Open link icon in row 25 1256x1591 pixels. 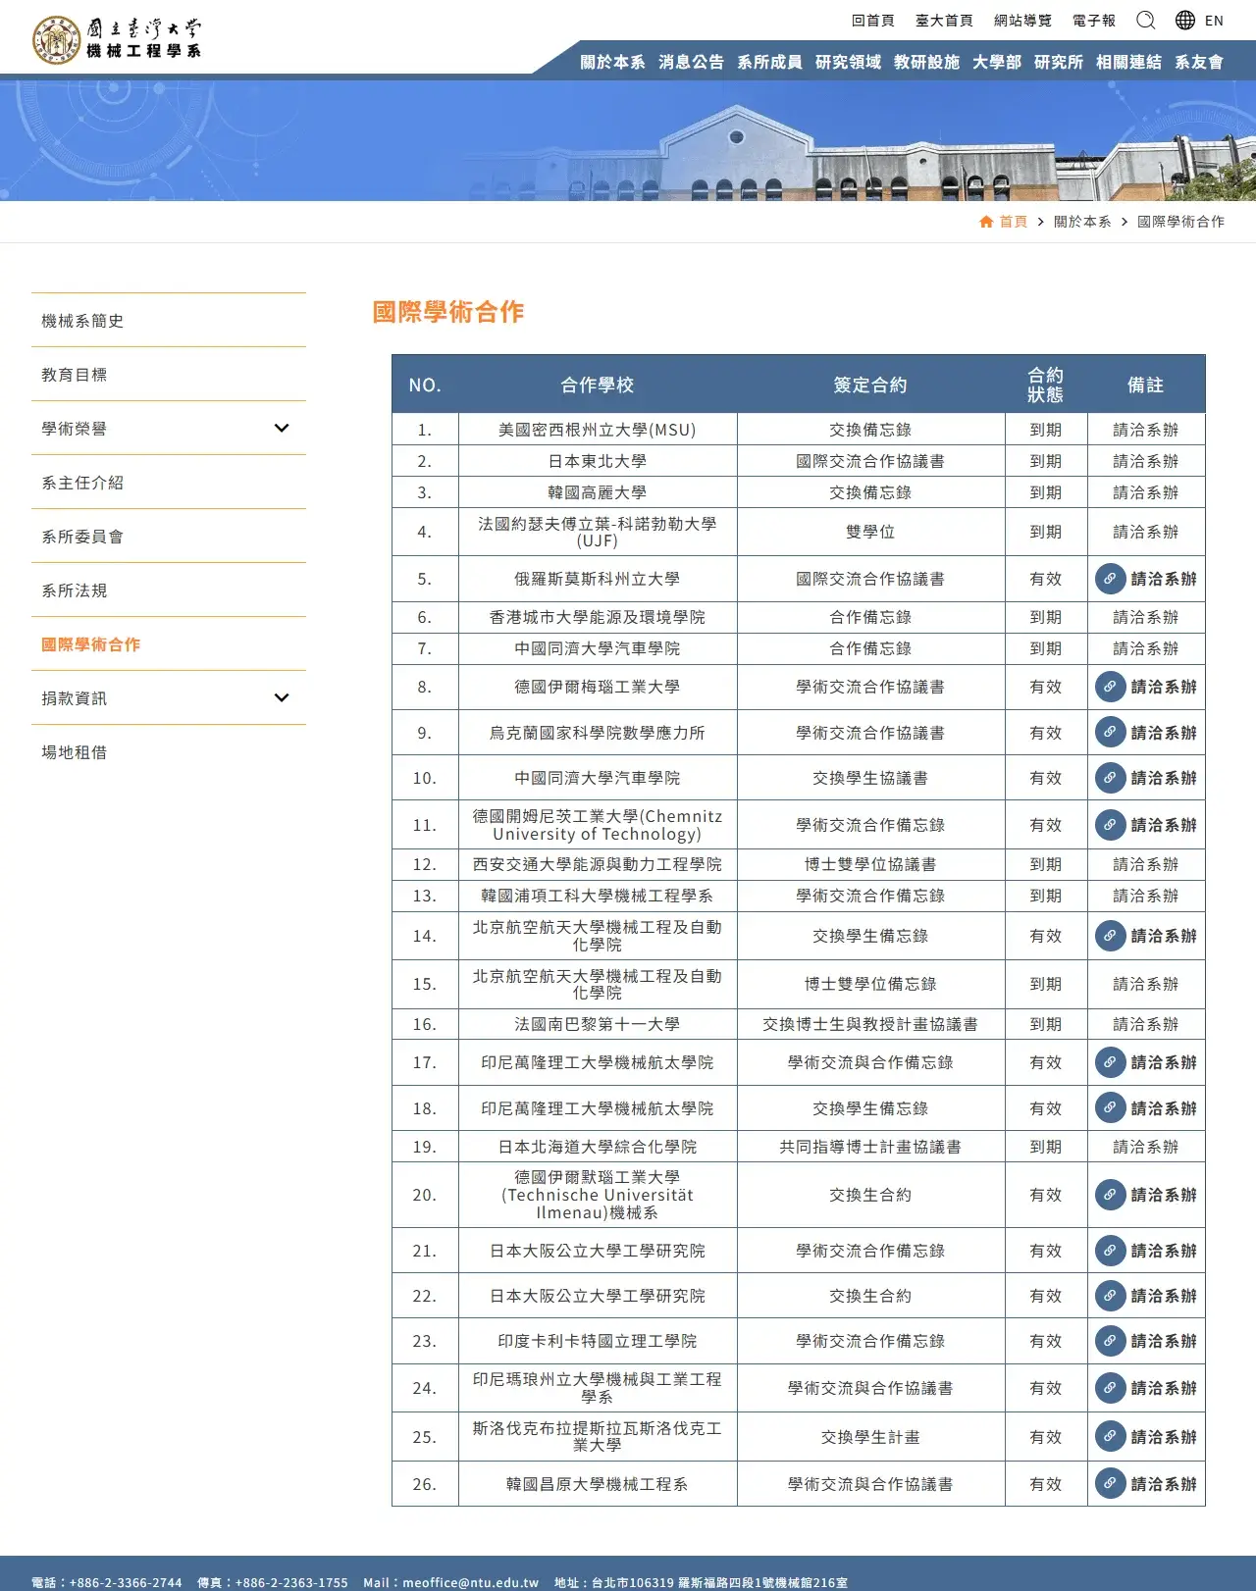tap(1110, 1436)
